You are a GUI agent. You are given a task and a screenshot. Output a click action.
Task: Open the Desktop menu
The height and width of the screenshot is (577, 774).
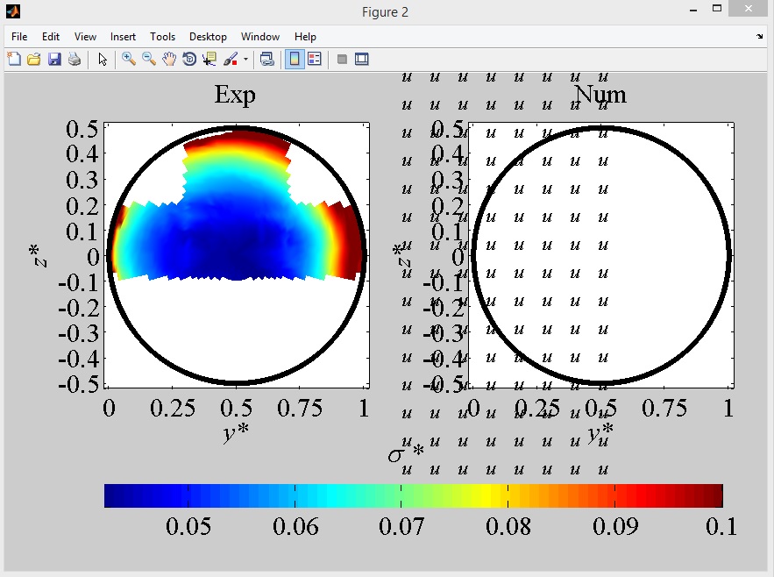208,37
